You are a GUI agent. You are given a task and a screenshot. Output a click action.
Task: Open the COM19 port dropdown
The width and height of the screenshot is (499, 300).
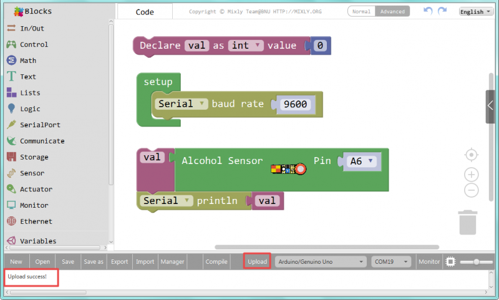391,262
